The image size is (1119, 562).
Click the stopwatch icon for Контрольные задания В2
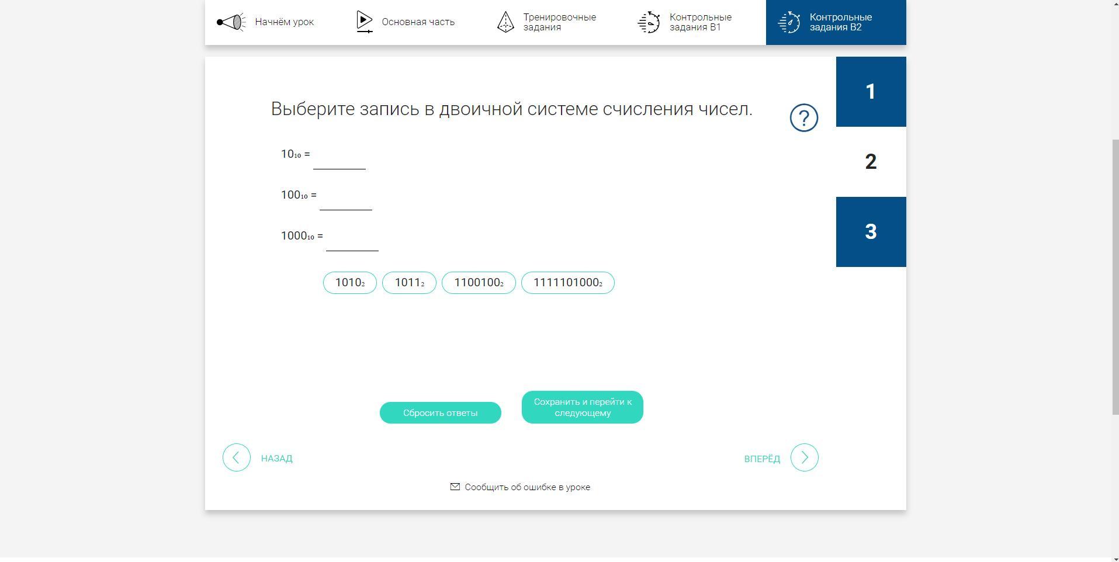tap(789, 22)
